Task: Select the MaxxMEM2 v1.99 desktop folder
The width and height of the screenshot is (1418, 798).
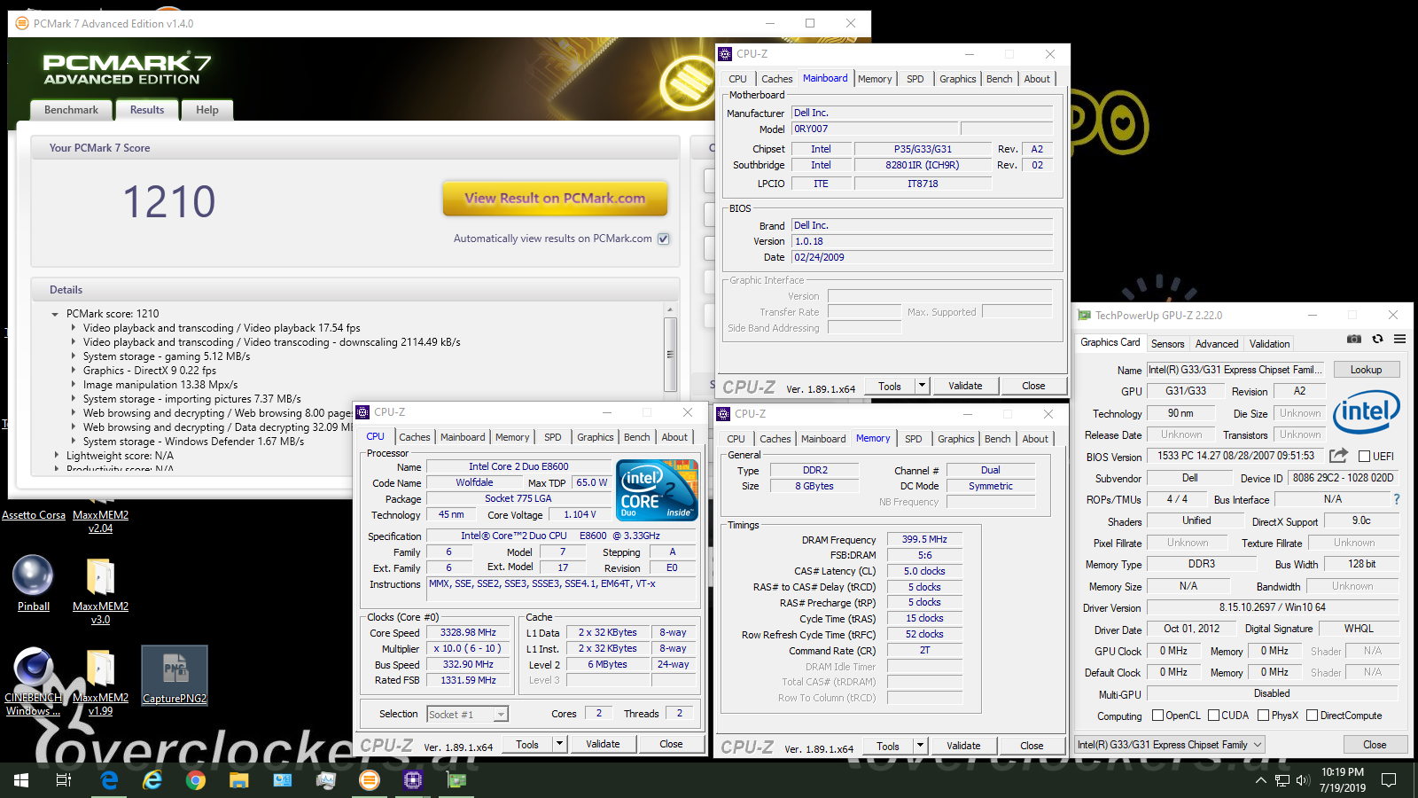Action: (100, 681)
